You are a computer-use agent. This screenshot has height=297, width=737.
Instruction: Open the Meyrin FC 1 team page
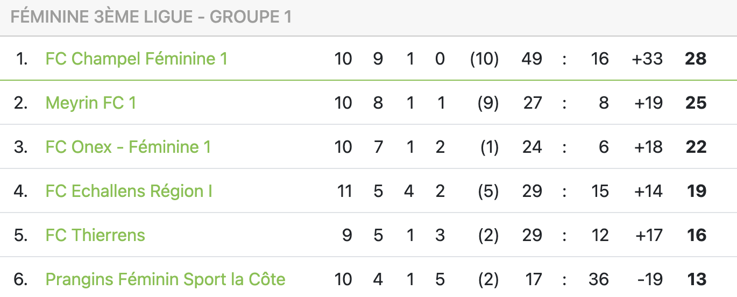(x=90, y=103)
